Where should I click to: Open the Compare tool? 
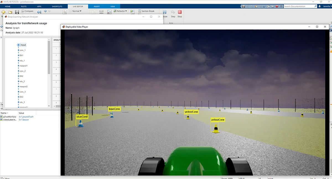coord(27,11)
